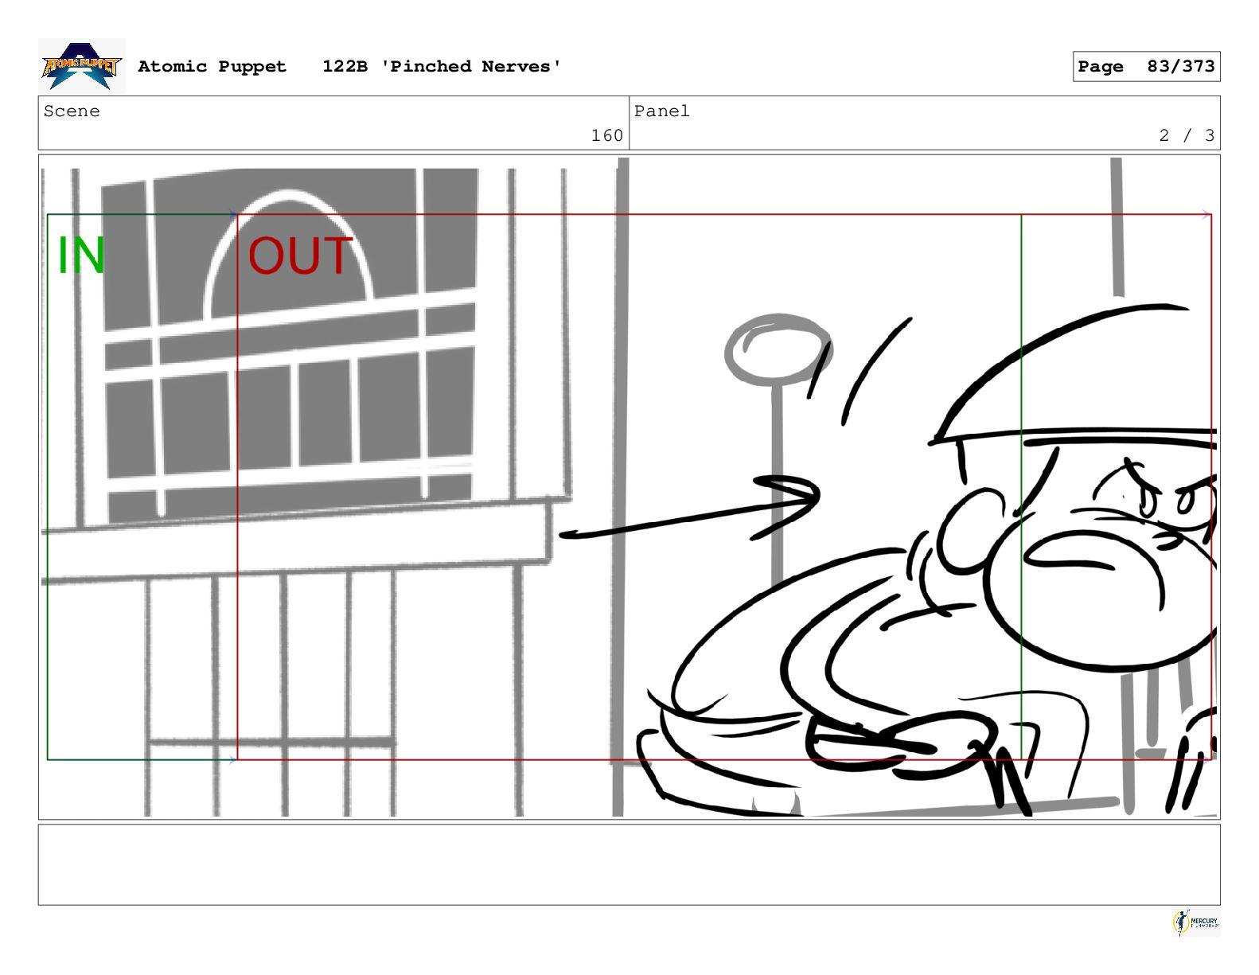Click the 'Page 83/373' box
1259x975 pixels.
tap(1146, 67)
